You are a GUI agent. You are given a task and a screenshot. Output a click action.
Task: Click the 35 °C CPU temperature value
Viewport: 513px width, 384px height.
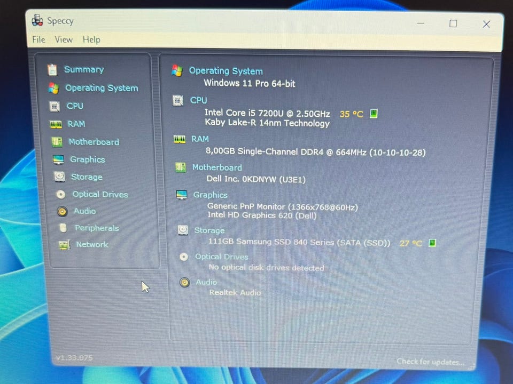(352, 114)
